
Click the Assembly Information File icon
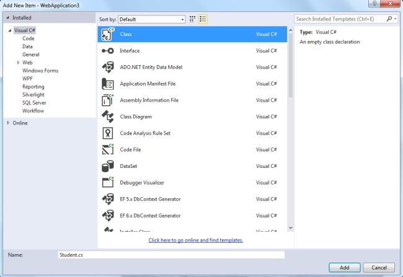click(108, 100)
